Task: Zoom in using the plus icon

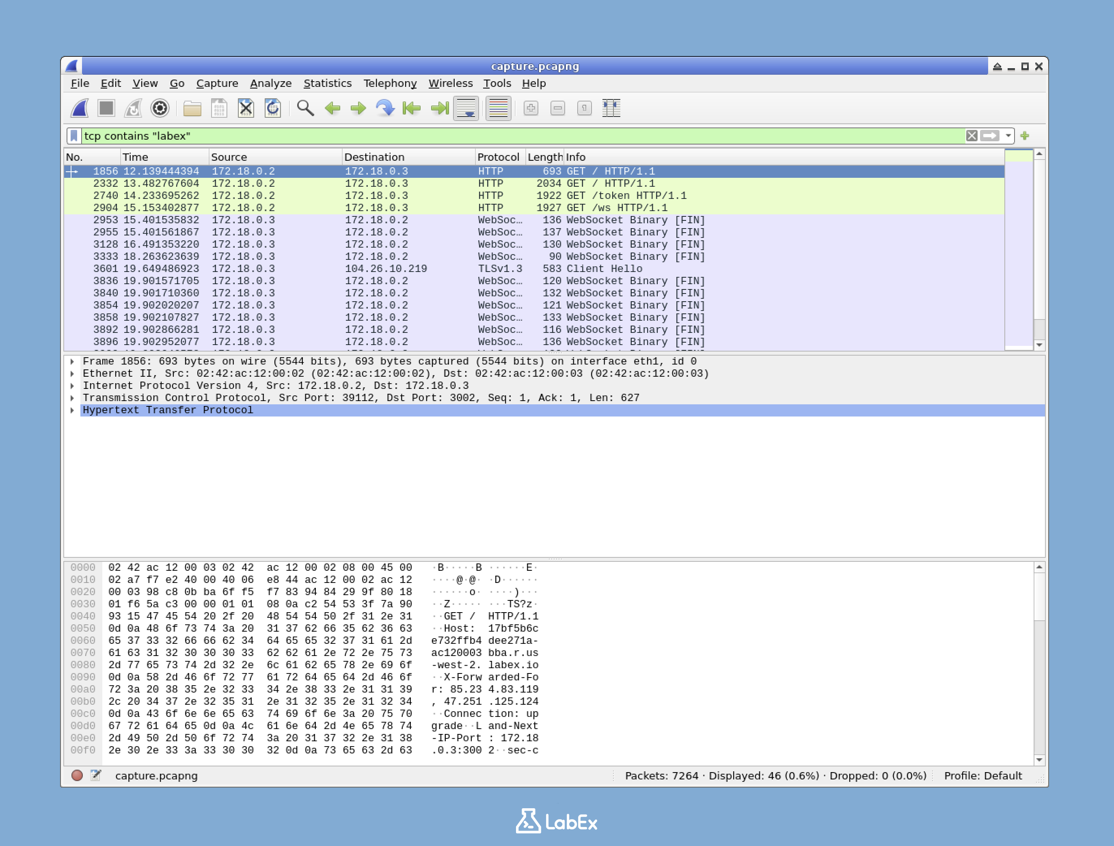Action: click(x=531, y=108)
